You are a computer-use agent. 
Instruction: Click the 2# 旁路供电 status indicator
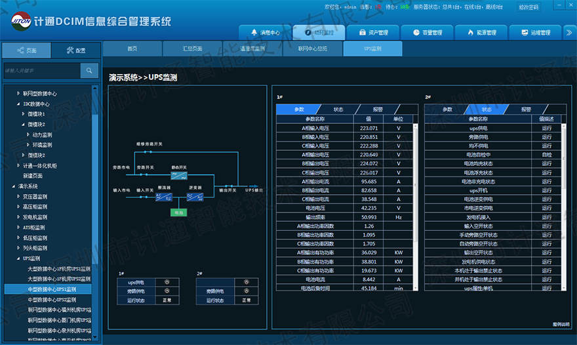tap(246, 291)
